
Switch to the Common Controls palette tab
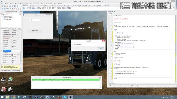(39, 6)
